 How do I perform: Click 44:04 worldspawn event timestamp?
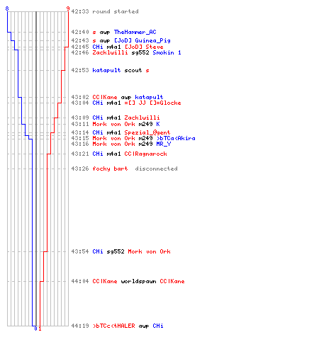[x=80, y=281]
